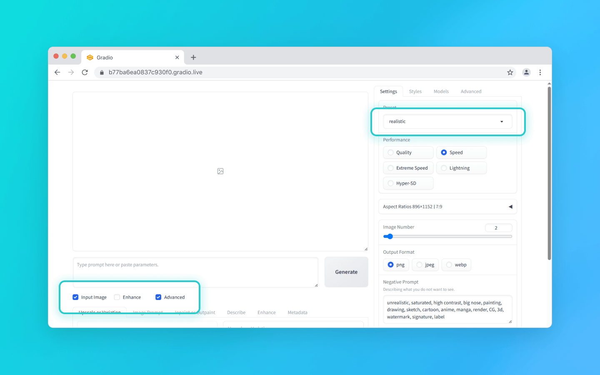Click the image placeholder icon in the preview
This screenshot has height=375, width=600.
click(x=220, y=171)
